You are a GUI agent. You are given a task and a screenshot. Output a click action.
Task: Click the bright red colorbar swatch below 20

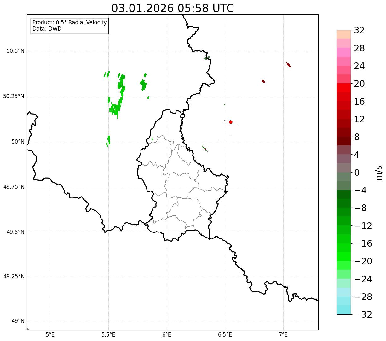point(344,88)
